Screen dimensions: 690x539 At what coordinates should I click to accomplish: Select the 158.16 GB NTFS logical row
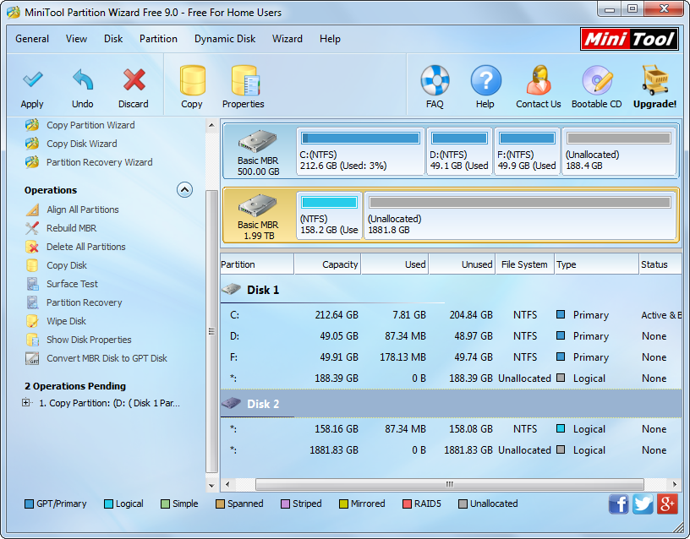[451, 428]
